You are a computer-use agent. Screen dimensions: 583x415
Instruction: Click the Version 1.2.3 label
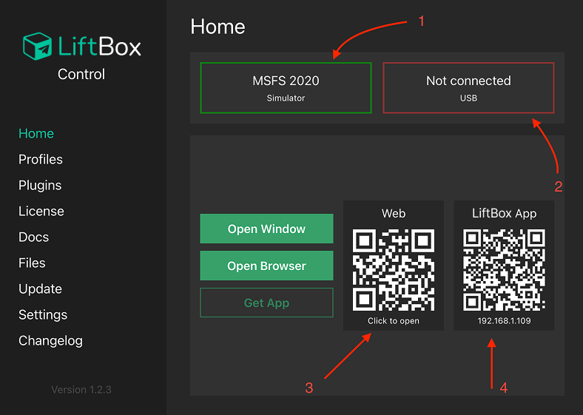coord(81,390)
